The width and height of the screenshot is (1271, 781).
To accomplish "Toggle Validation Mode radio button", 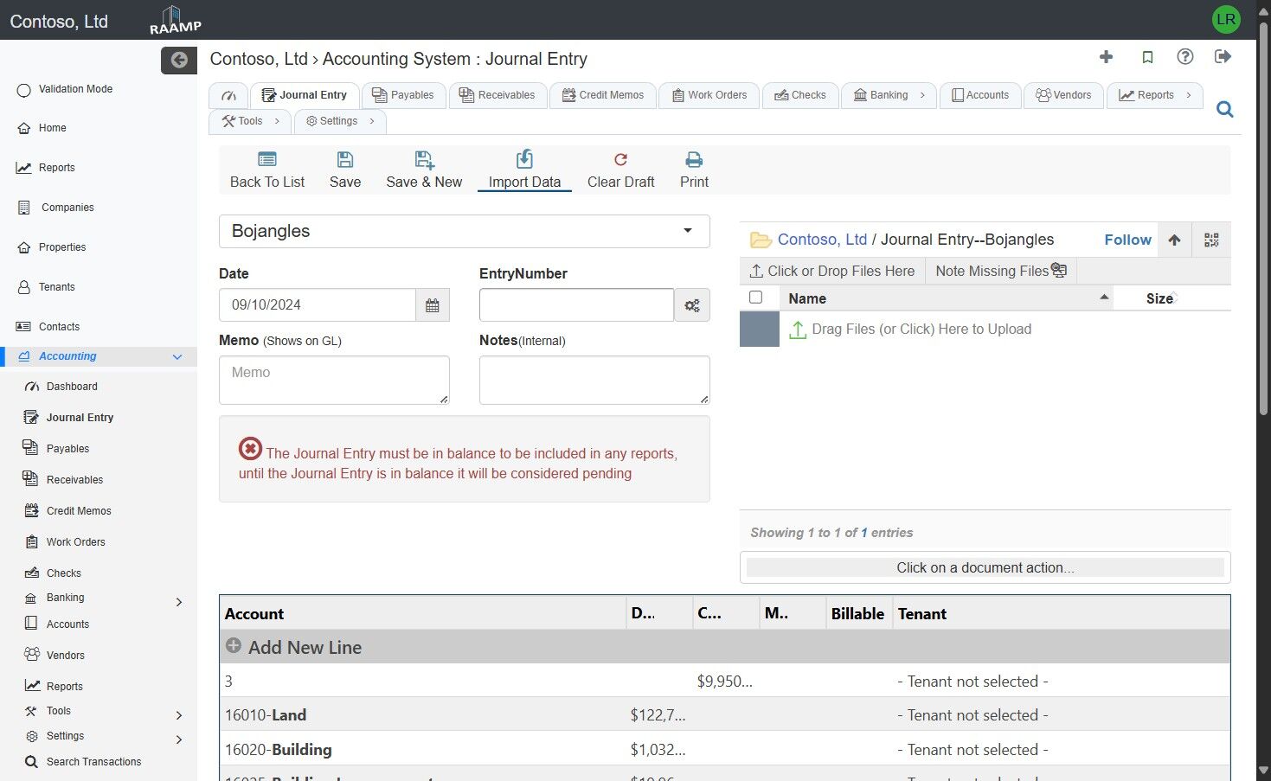I will [24, 90].
